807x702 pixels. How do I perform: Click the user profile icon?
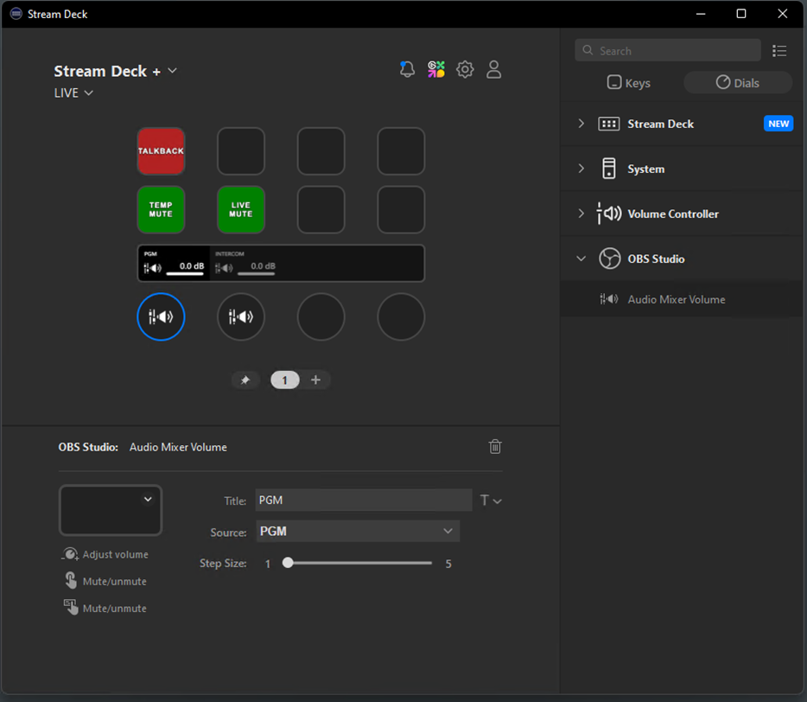493,70
